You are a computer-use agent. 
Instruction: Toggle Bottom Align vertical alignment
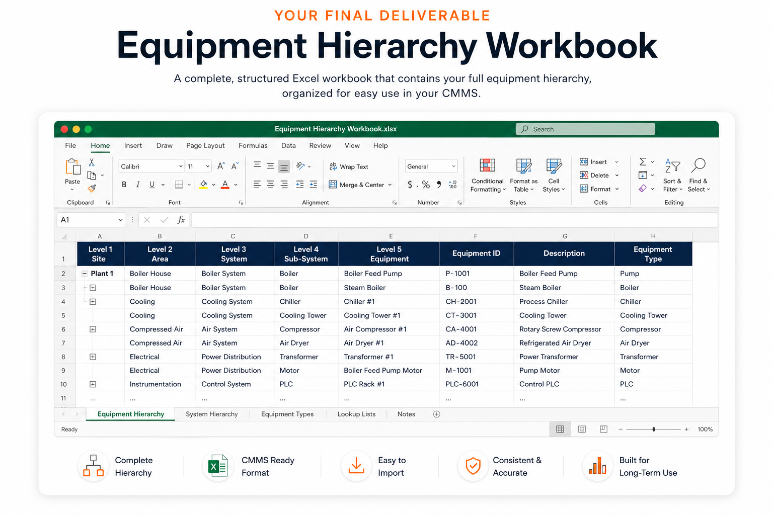point(284,166)
